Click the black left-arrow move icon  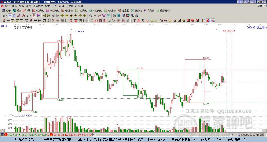tap(53, 16)
